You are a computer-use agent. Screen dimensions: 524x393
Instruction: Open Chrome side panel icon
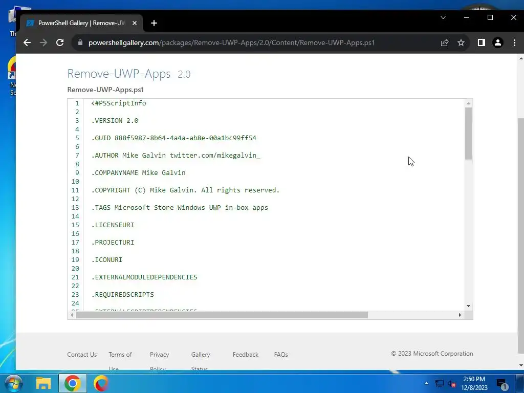[481, 42]
